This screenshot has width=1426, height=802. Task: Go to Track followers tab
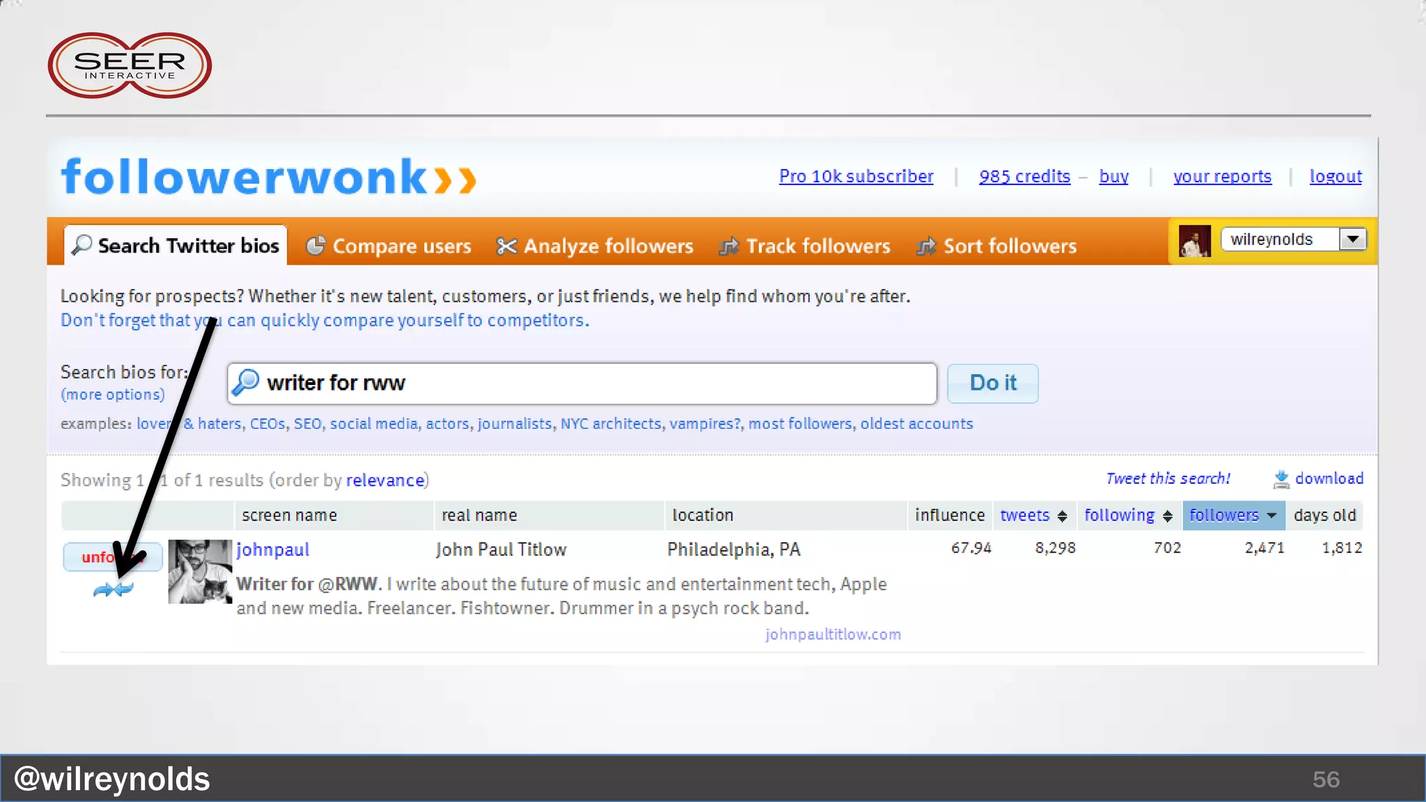[x=805, y=246]
